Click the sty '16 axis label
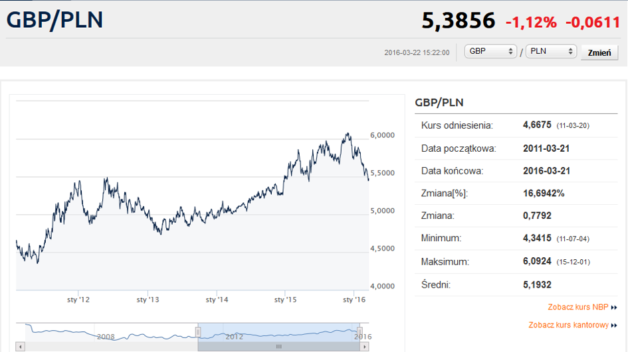Viewport: 628px width, 352px height. click(x=354, y=300)
